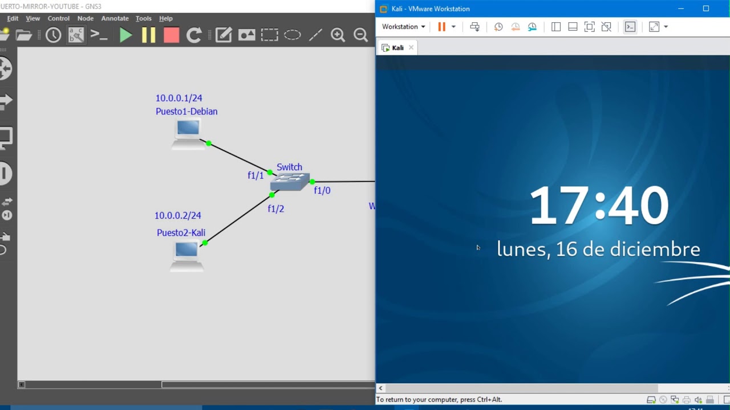Click the USB device status icon
730x410 pixels.
710,400
